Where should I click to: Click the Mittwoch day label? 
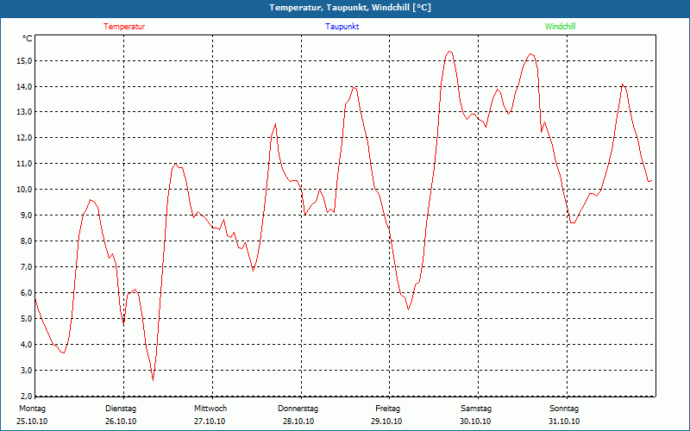tap(210, 409)
